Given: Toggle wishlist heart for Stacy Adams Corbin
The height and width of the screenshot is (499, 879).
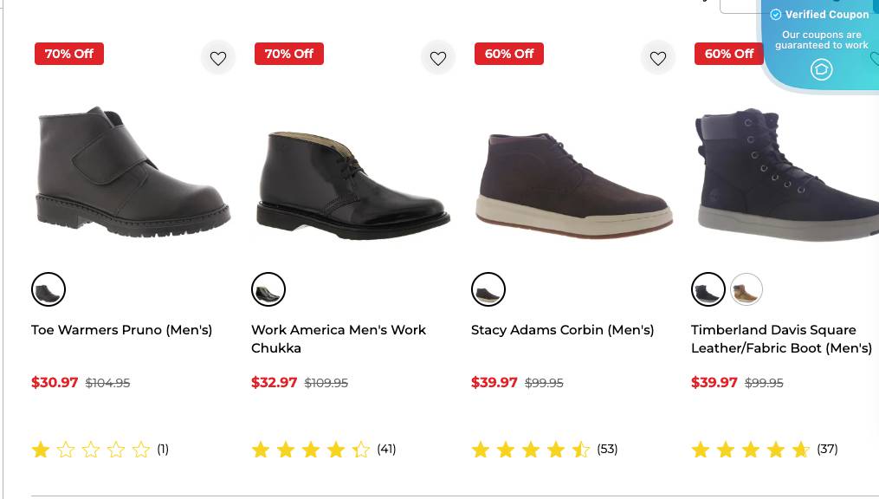Looking at the screenshot, I should click(658, 57).
